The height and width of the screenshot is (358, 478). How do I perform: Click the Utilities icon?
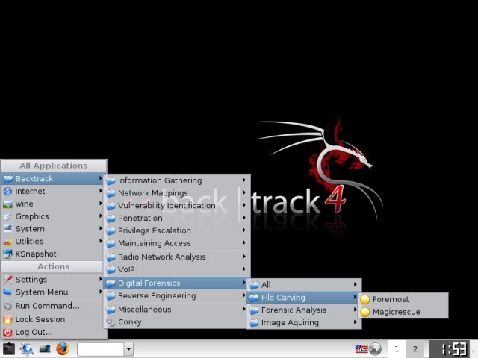coord(7,242)
